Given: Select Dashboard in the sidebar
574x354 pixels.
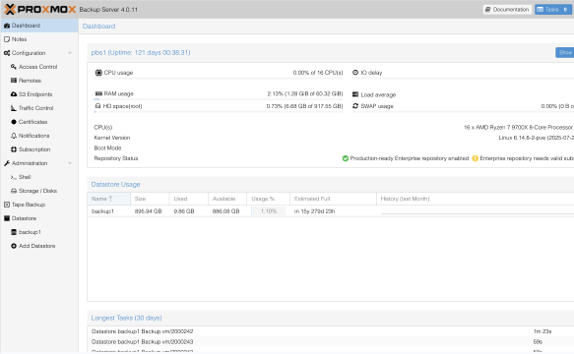Looking at the screenshot, I should (x=39, y=26).
